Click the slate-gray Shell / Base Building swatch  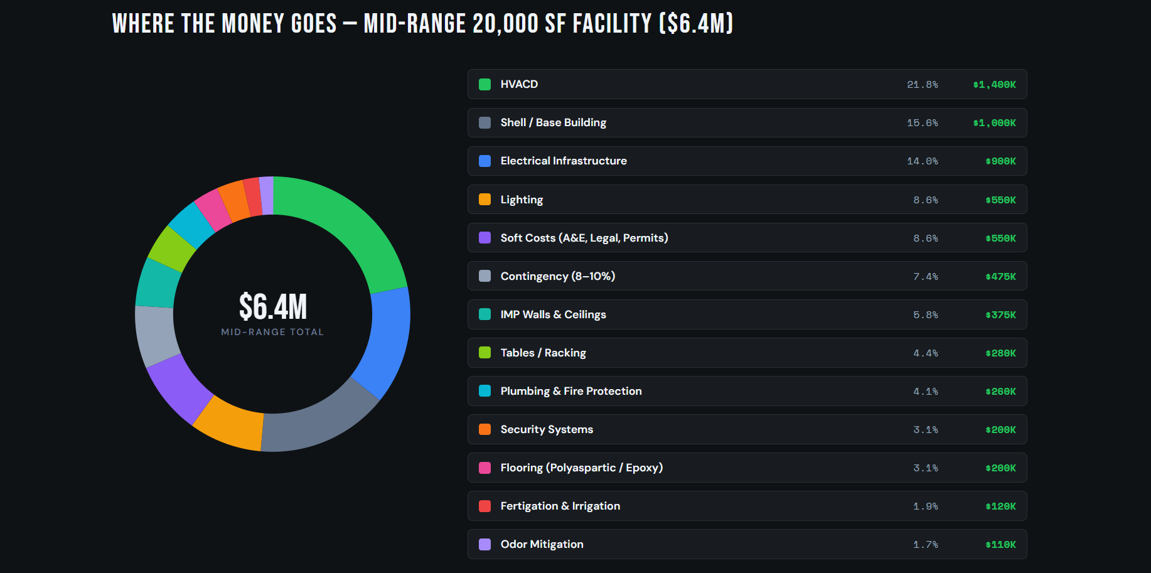click(x=484, y=122)
